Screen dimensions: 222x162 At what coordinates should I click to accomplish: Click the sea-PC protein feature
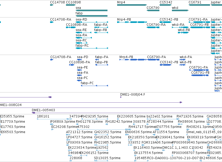click(79, 80)
